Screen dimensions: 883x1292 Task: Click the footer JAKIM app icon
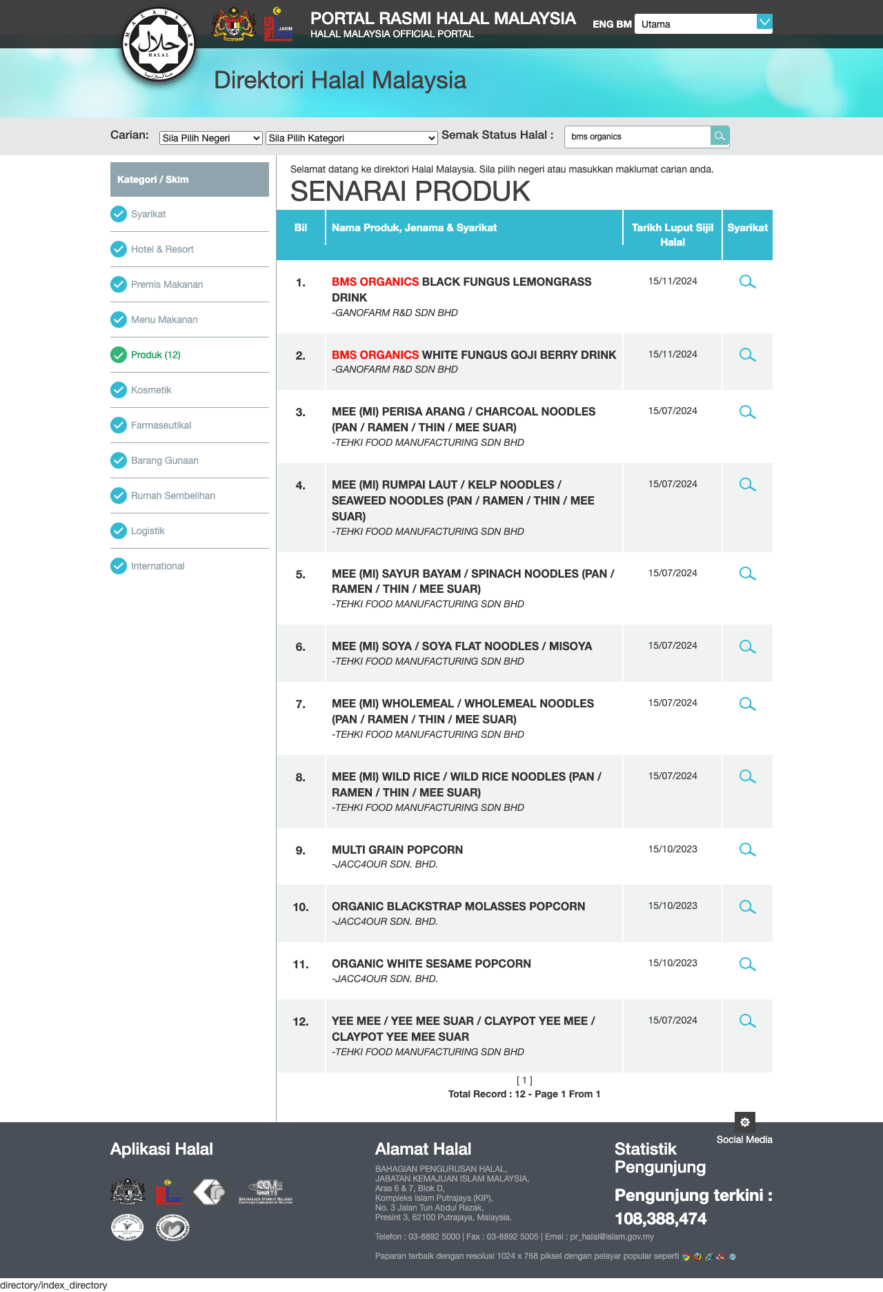tap(168, 1191)
